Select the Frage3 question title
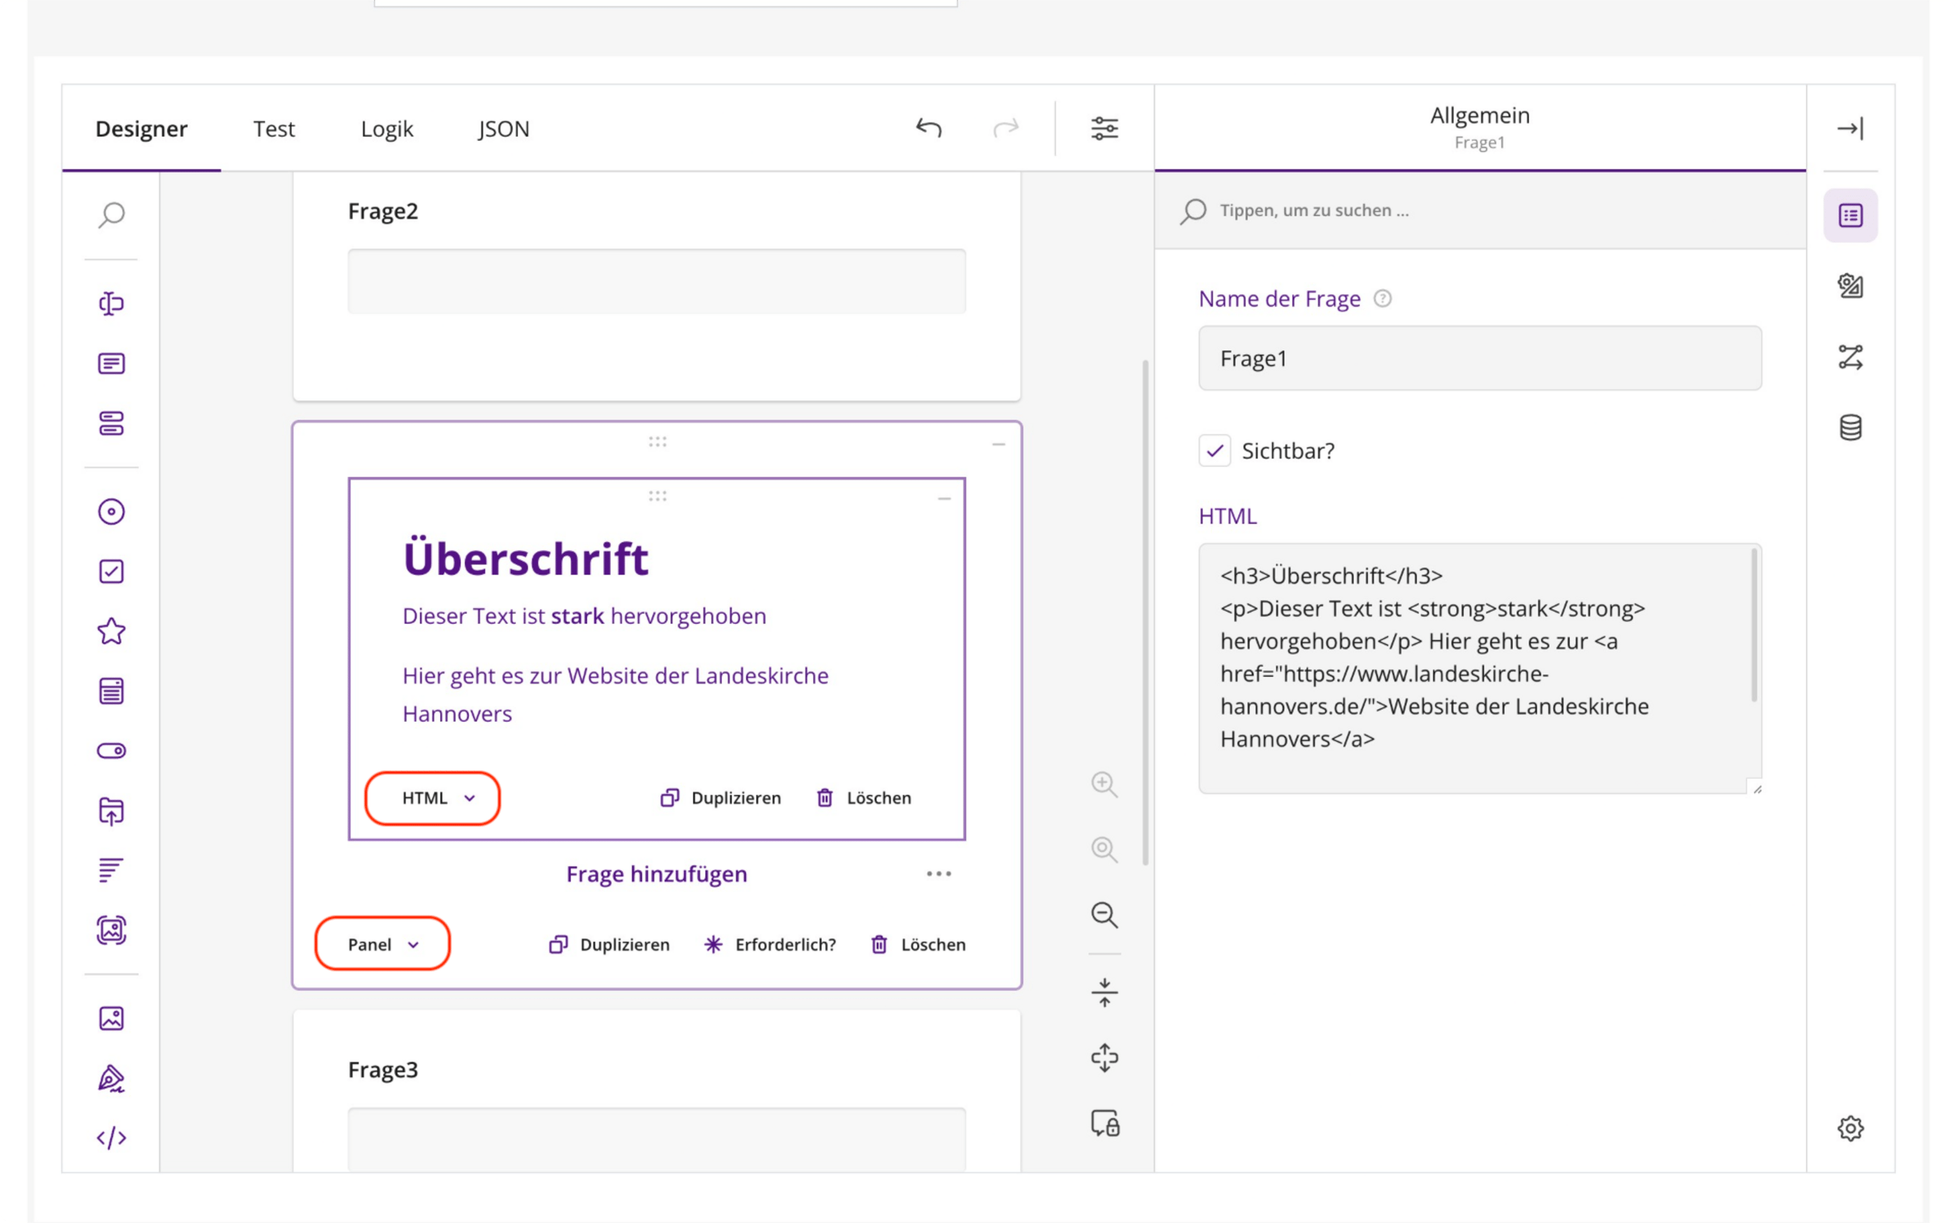The image size is (1957, 1223). 382,1069
